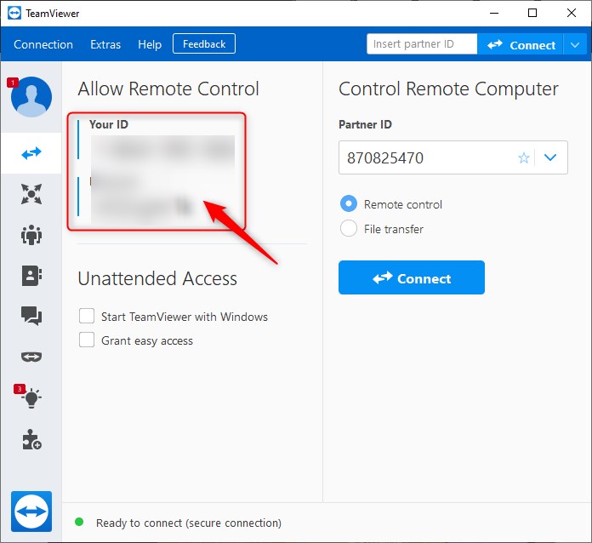The image size is (592, 543).
Task: Click the green connection status indicator
Action: click(x=79, y=522)
